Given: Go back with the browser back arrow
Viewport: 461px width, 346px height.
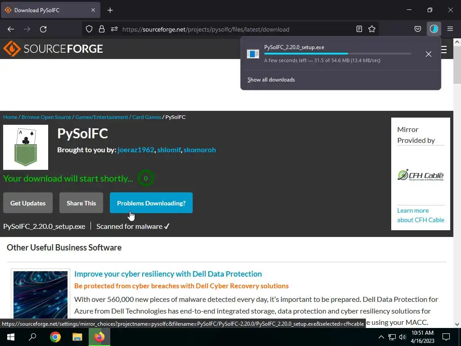Looking at the screenshot, I should (11, 29).
